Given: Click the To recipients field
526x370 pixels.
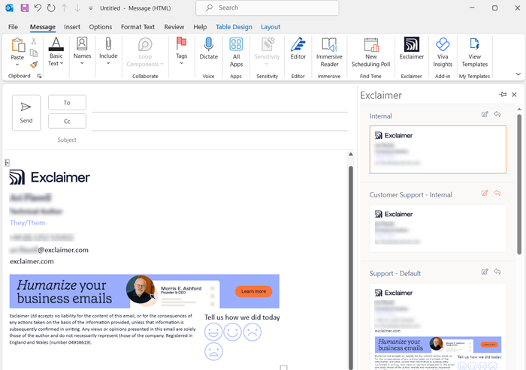Looking at the screenshot, I should tap(219, 104).
